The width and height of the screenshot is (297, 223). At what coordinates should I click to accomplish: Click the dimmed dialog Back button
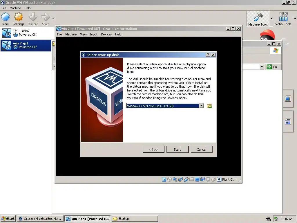pyautogui.click(x=153, y=150)
